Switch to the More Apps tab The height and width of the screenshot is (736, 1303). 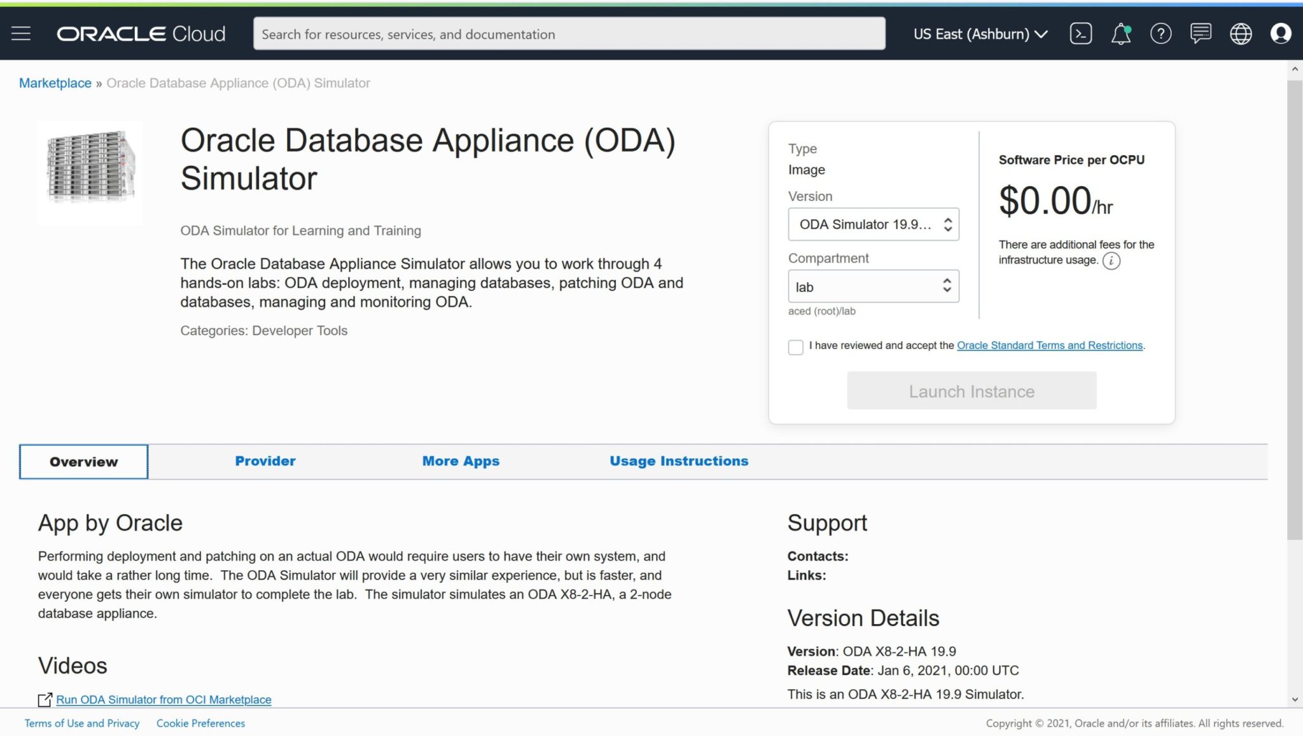tap(461, 461)
